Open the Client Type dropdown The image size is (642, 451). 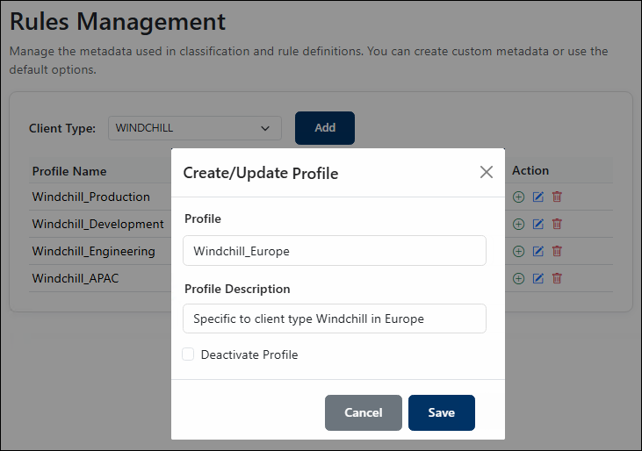click(x=194, y=128)
